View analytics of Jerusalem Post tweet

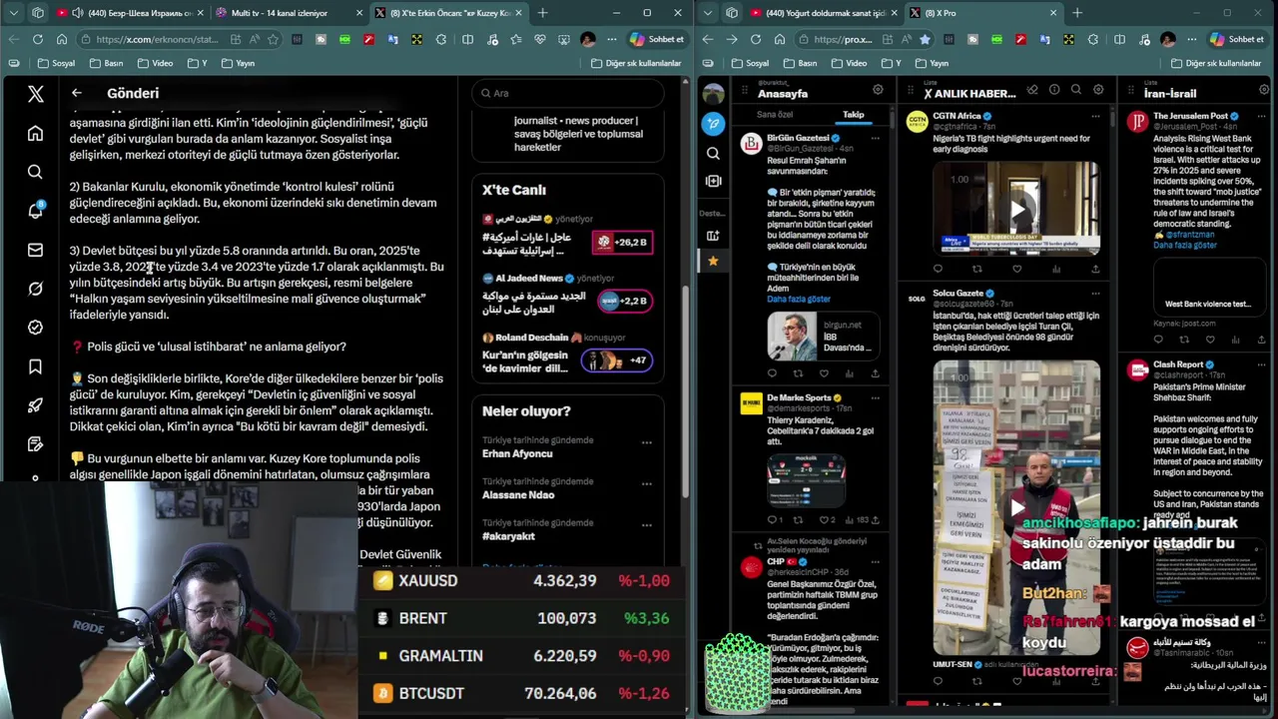pos(1236,340)
